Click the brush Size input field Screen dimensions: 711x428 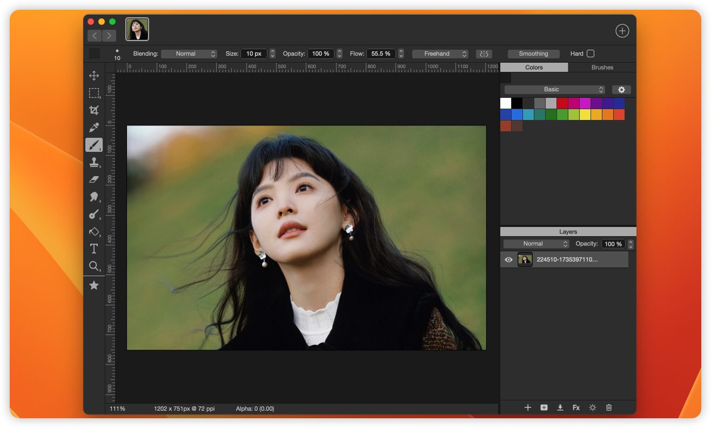(254, 54)
